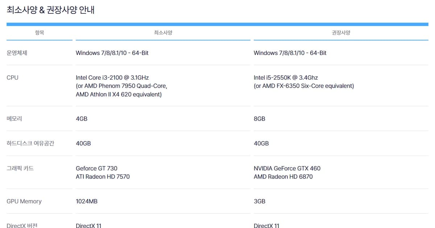Click Intel i5-2550K @ 3.4Ghz text
435x228 pixels.
coord(286,77)
